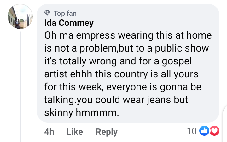Open Ida Commey's profile via her name

69,23
